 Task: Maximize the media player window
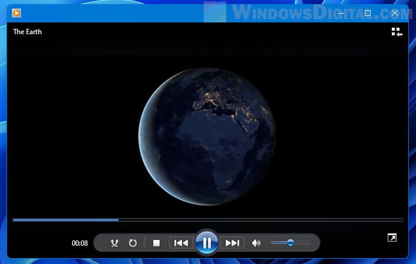368,13
